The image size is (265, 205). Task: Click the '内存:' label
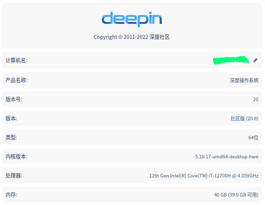[11, 195]
